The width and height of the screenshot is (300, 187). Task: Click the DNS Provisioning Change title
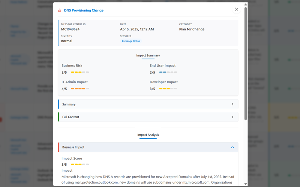pyautogui.click(x=84, y=10)
